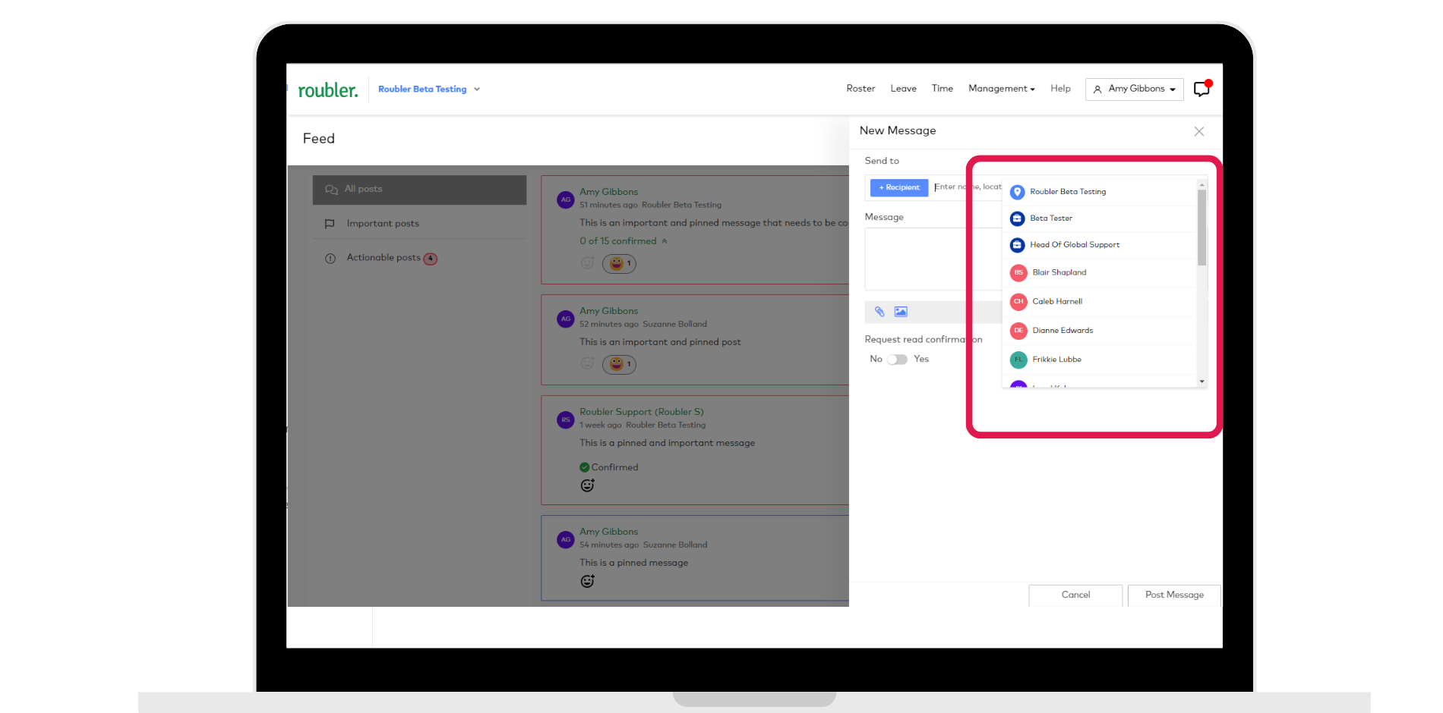This screenshot has width=1443, height=713.
Task: Click the location pin icon for Roubler Beta Testing
Action: [1018, 192]
